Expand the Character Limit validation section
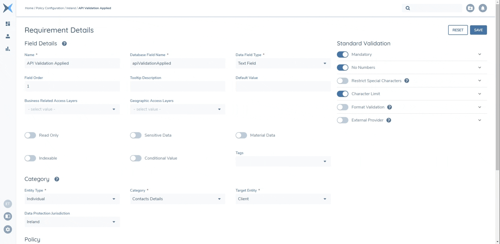Screen dimensions: 500x244 coord(480,94)
